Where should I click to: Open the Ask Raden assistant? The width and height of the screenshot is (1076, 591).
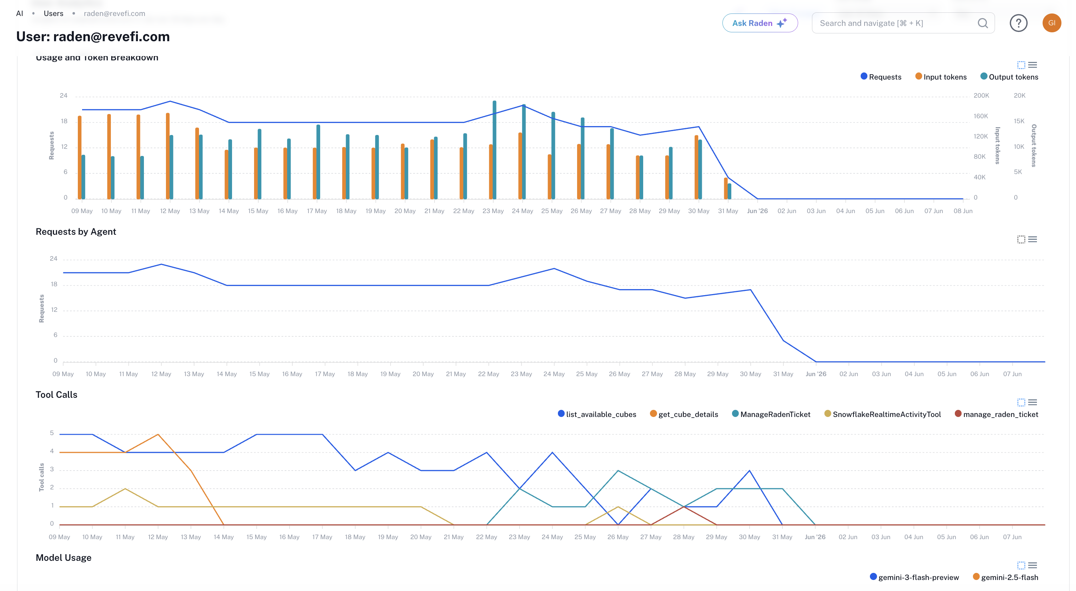pyautogui.click(x=760, y=23)
